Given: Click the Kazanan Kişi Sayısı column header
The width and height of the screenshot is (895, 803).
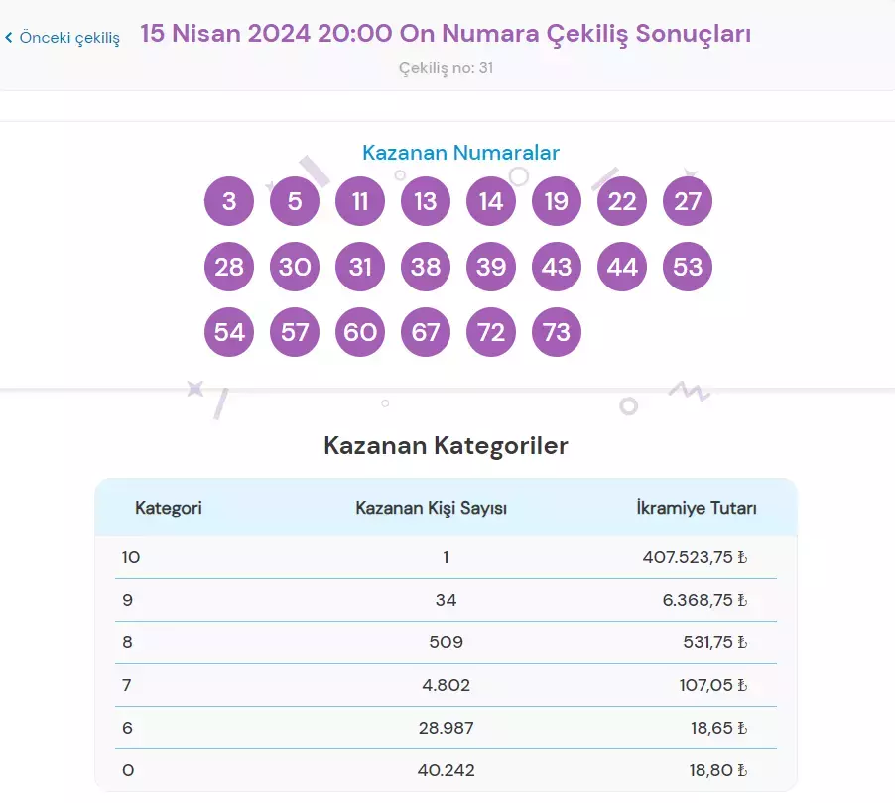Looking at the screenshot, I should [432, 508].
